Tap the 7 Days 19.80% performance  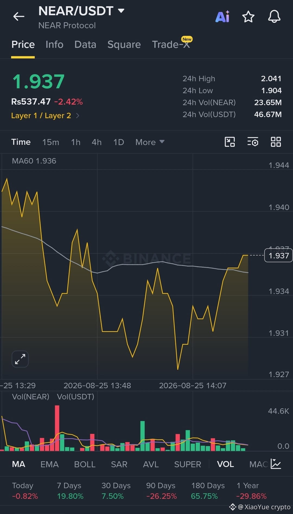point(70,491)
